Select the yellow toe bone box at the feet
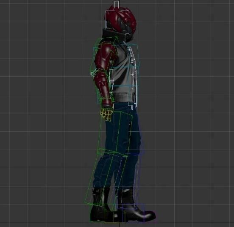This screenshot has height=227, width=234. 115,217
